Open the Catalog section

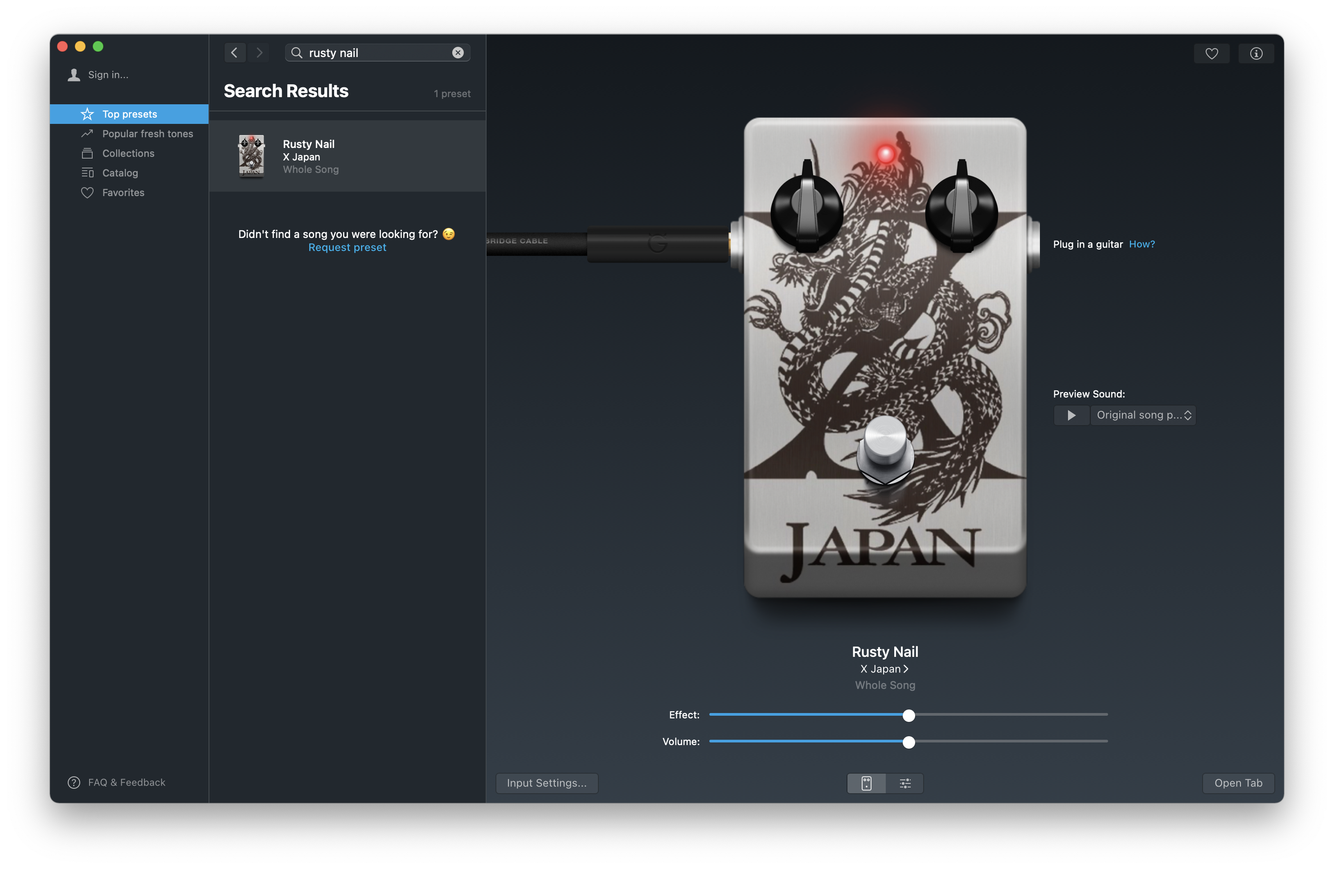pos(120,172)
